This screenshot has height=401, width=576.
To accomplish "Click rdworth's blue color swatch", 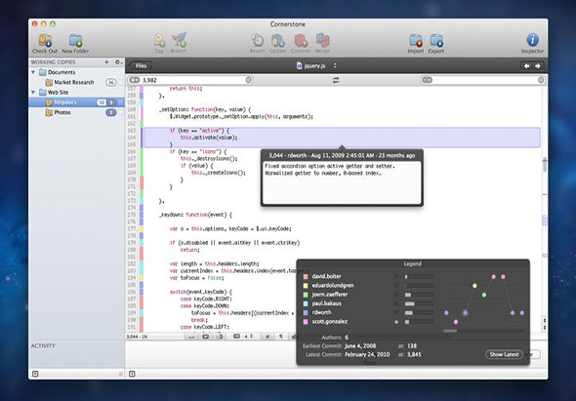I will coord(306,312).
